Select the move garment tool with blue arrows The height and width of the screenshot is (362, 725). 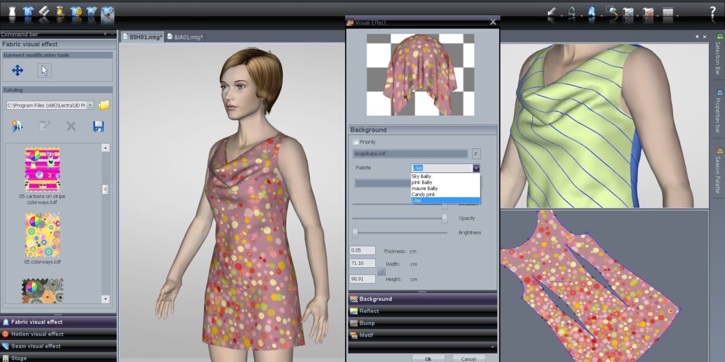18,71
